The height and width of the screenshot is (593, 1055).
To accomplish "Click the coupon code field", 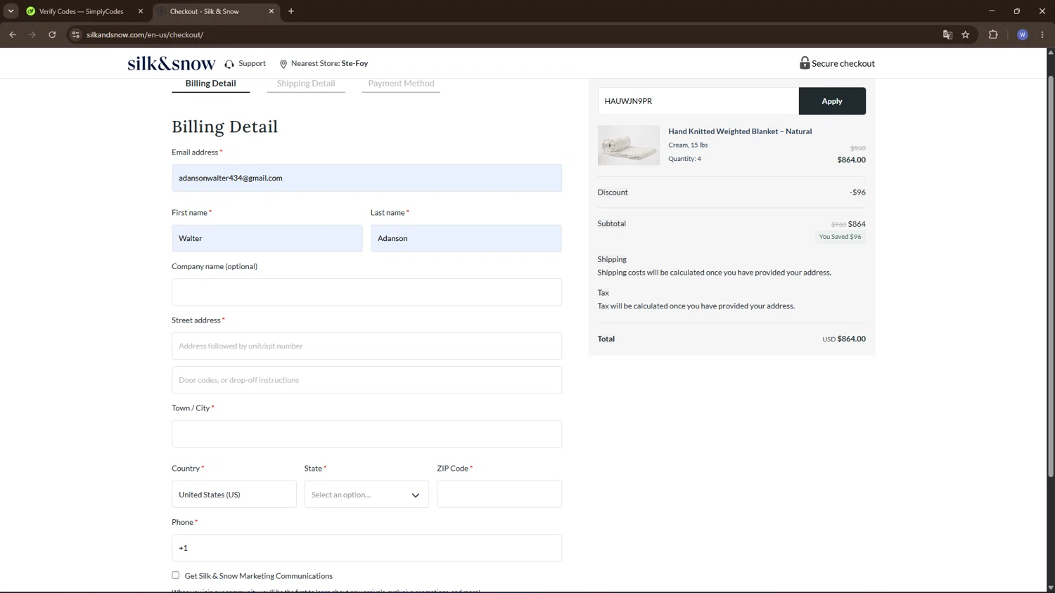I will click(x=698, y=101).
